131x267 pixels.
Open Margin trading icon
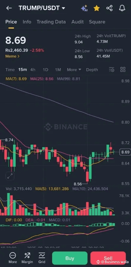click(x=27, y=258)
